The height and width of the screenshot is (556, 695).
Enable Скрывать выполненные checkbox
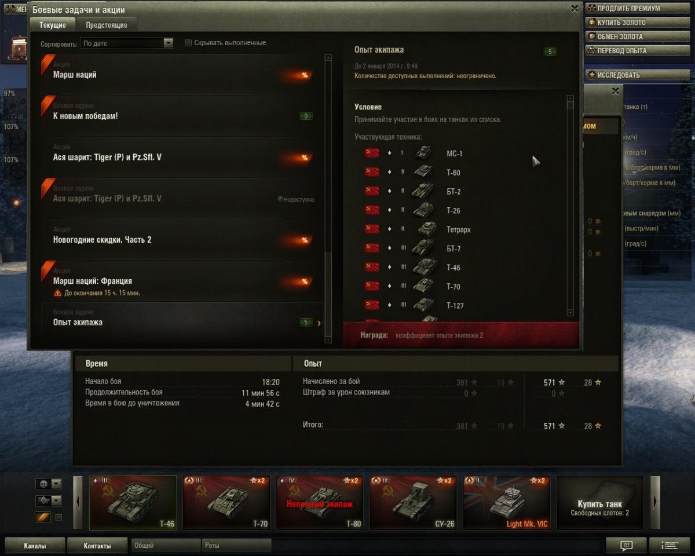tap(188, 43)
